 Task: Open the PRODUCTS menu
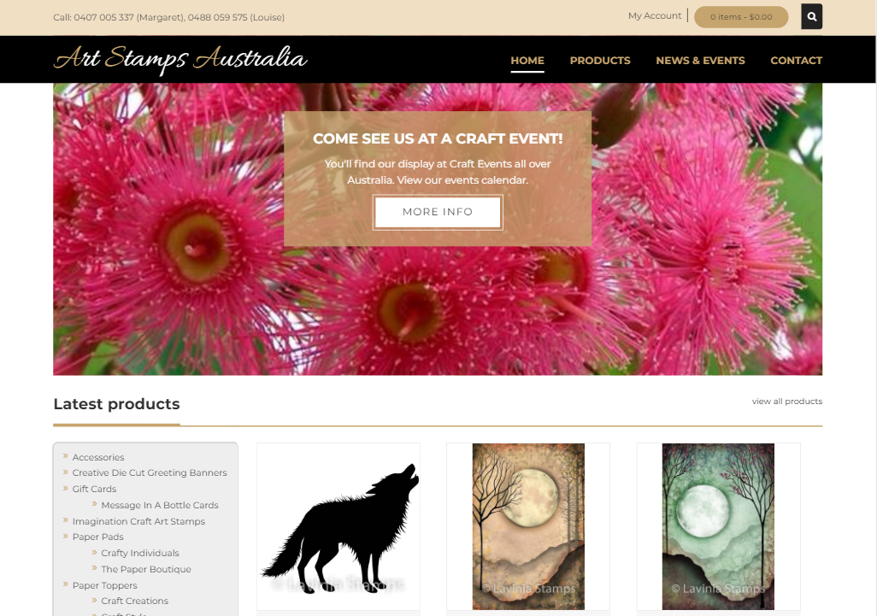click(x=599, y=61)
